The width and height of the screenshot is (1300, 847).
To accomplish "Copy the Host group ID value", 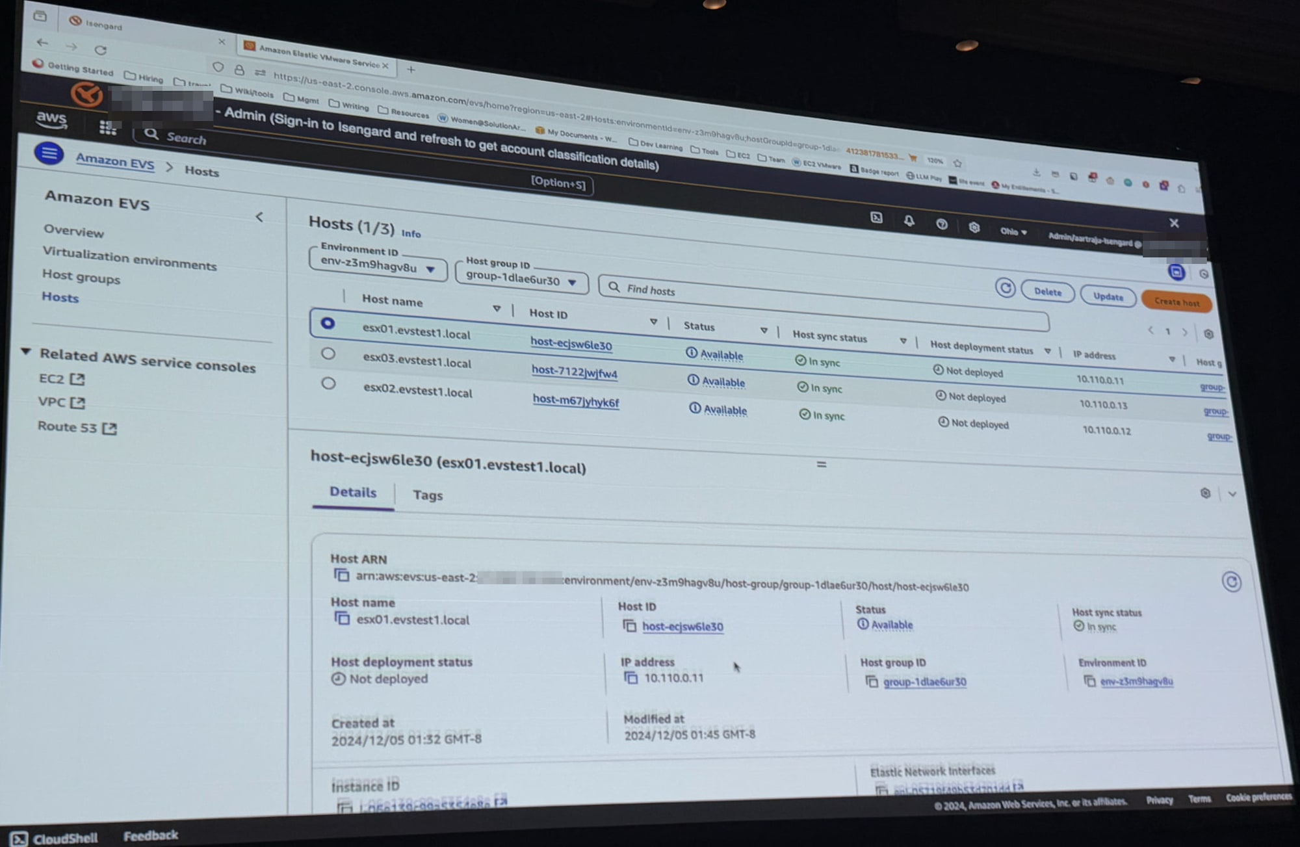I will coord(872,681).
